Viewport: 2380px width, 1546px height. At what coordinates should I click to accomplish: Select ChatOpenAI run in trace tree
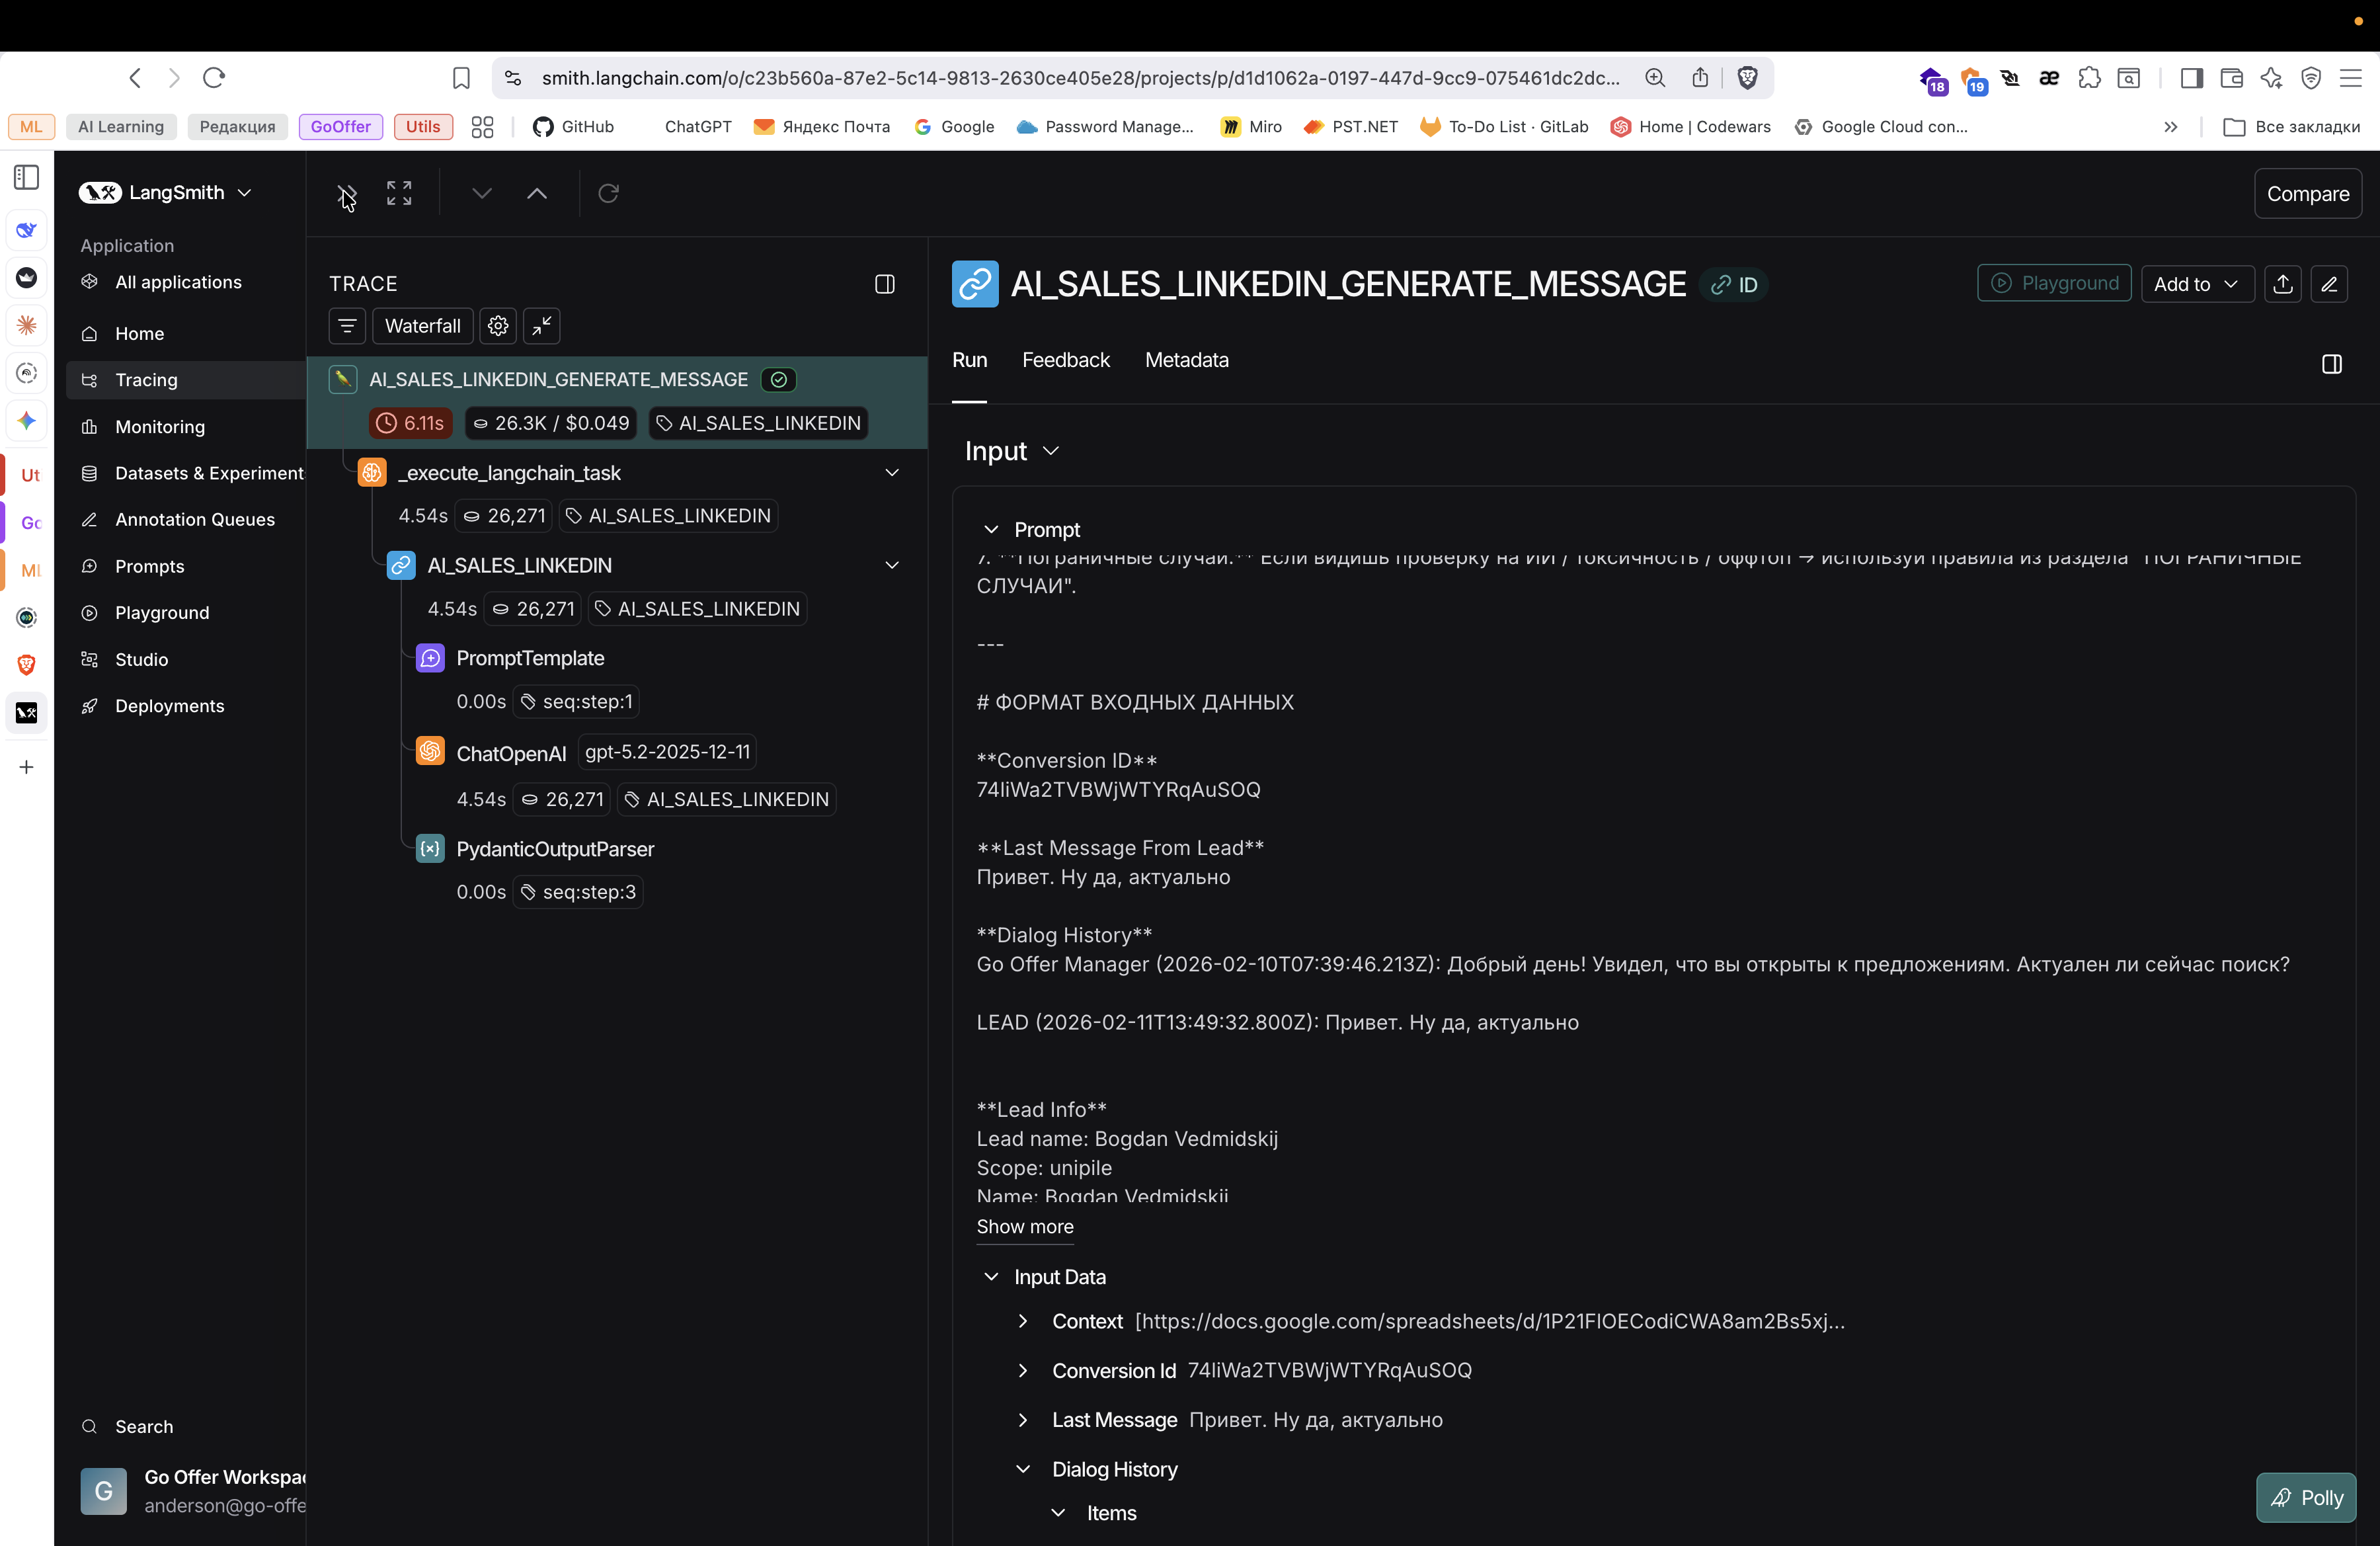tap(511, 753)
